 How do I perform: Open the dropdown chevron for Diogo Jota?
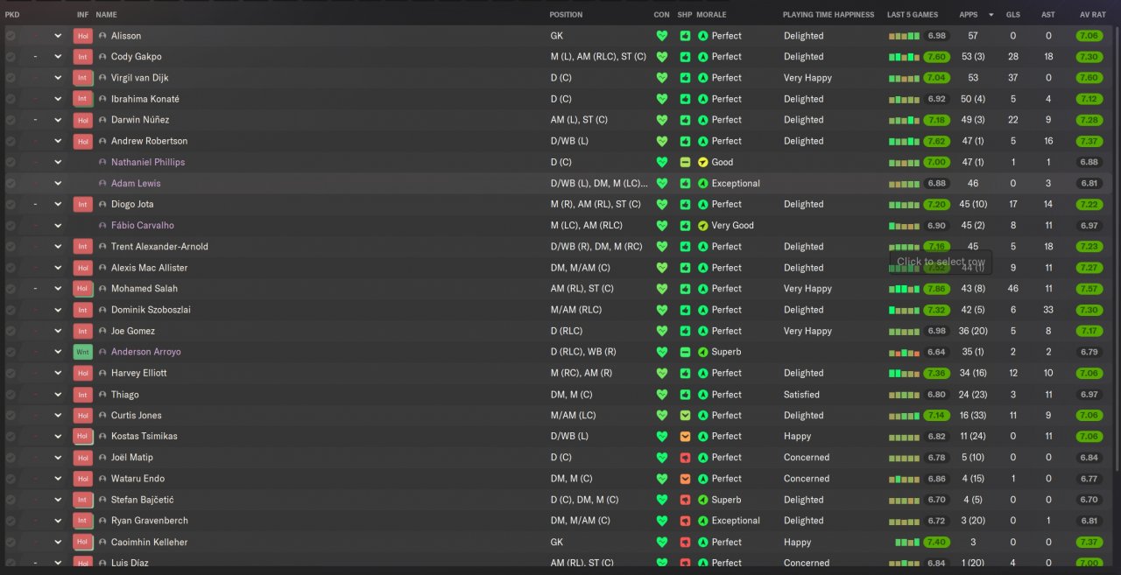point(58,205)
